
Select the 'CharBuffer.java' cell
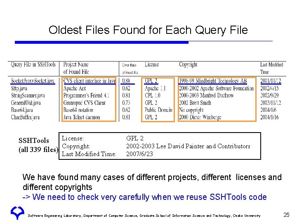25,117
